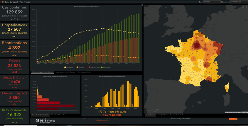
Task: Switch to Suivi des cas confirmés tab
Action: (84, 72)
